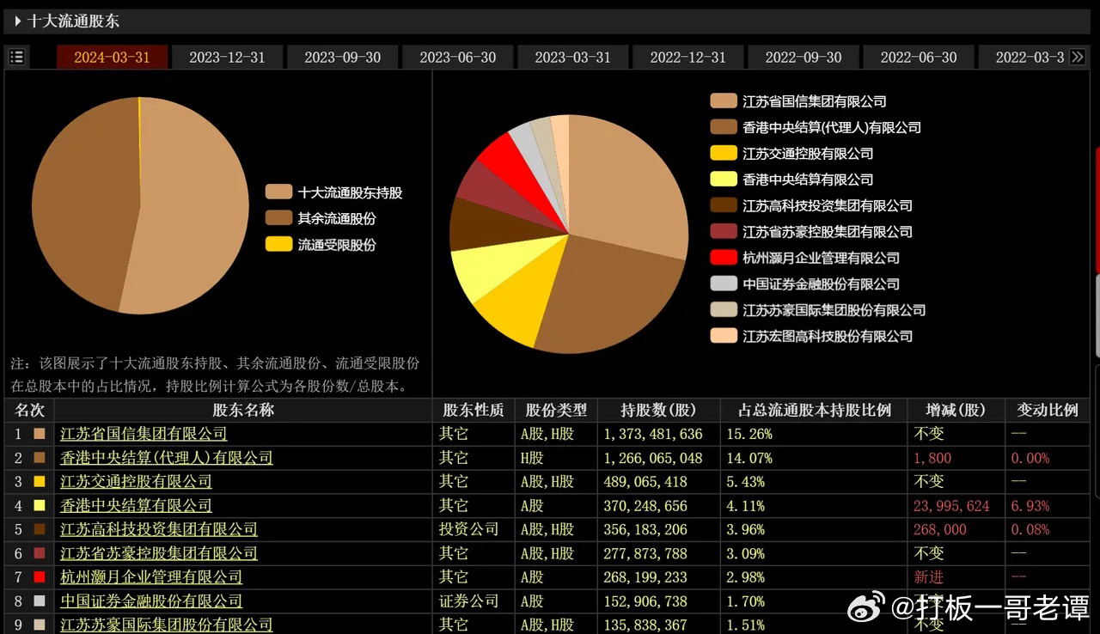Image resolution: width=1100 pixels, height=634 pixels.
Task: Open shareholder link 江苏交通控股有限公司 in table
Action: (x=136, y=482)
